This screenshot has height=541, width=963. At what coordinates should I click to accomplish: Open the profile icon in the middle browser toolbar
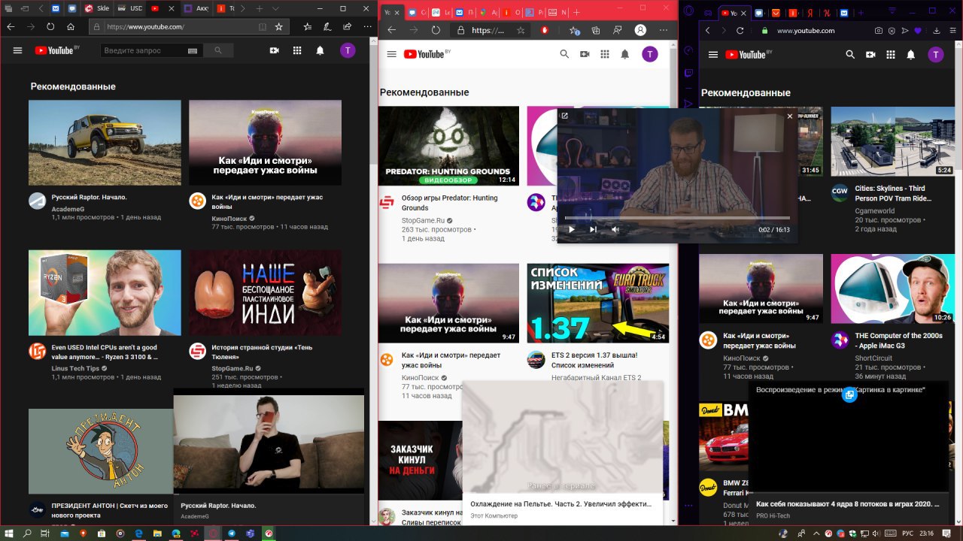pos(640,30)
